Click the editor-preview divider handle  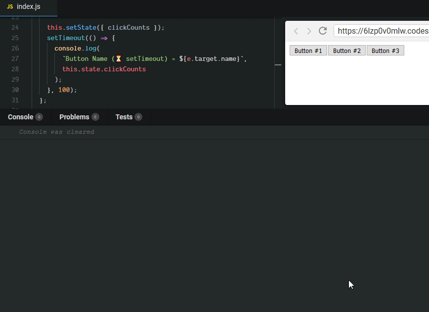point(278,65)
